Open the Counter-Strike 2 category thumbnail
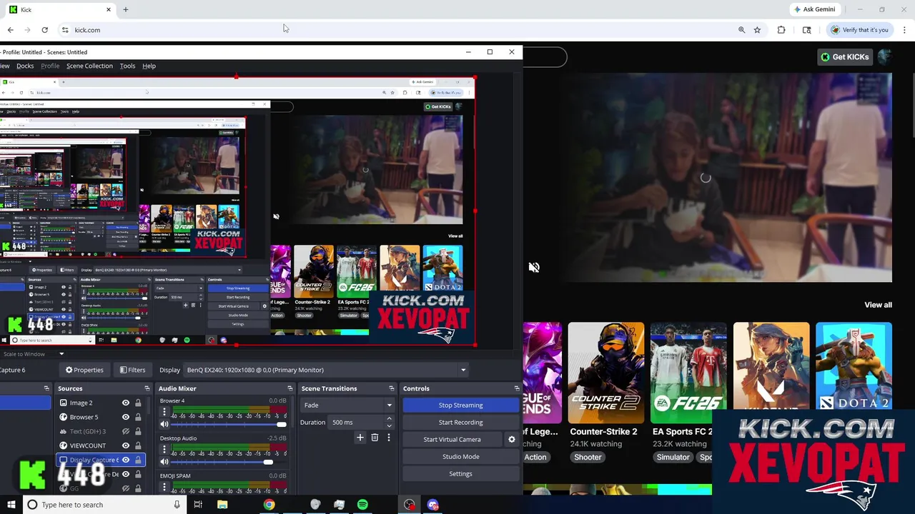Viewport: 915px width, 514px height. point(606,373)
